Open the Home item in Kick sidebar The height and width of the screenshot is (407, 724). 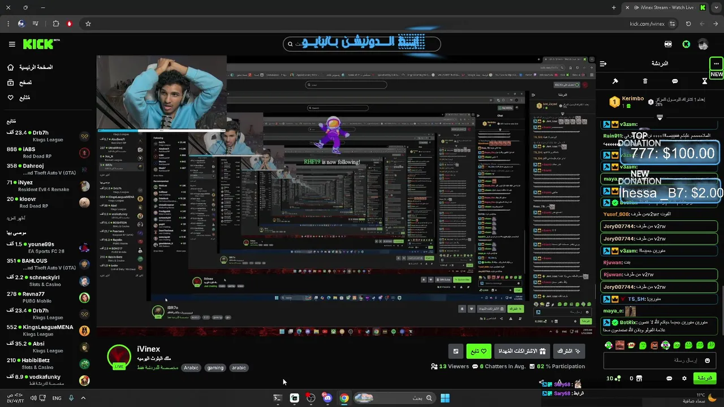tap(29, 67)
